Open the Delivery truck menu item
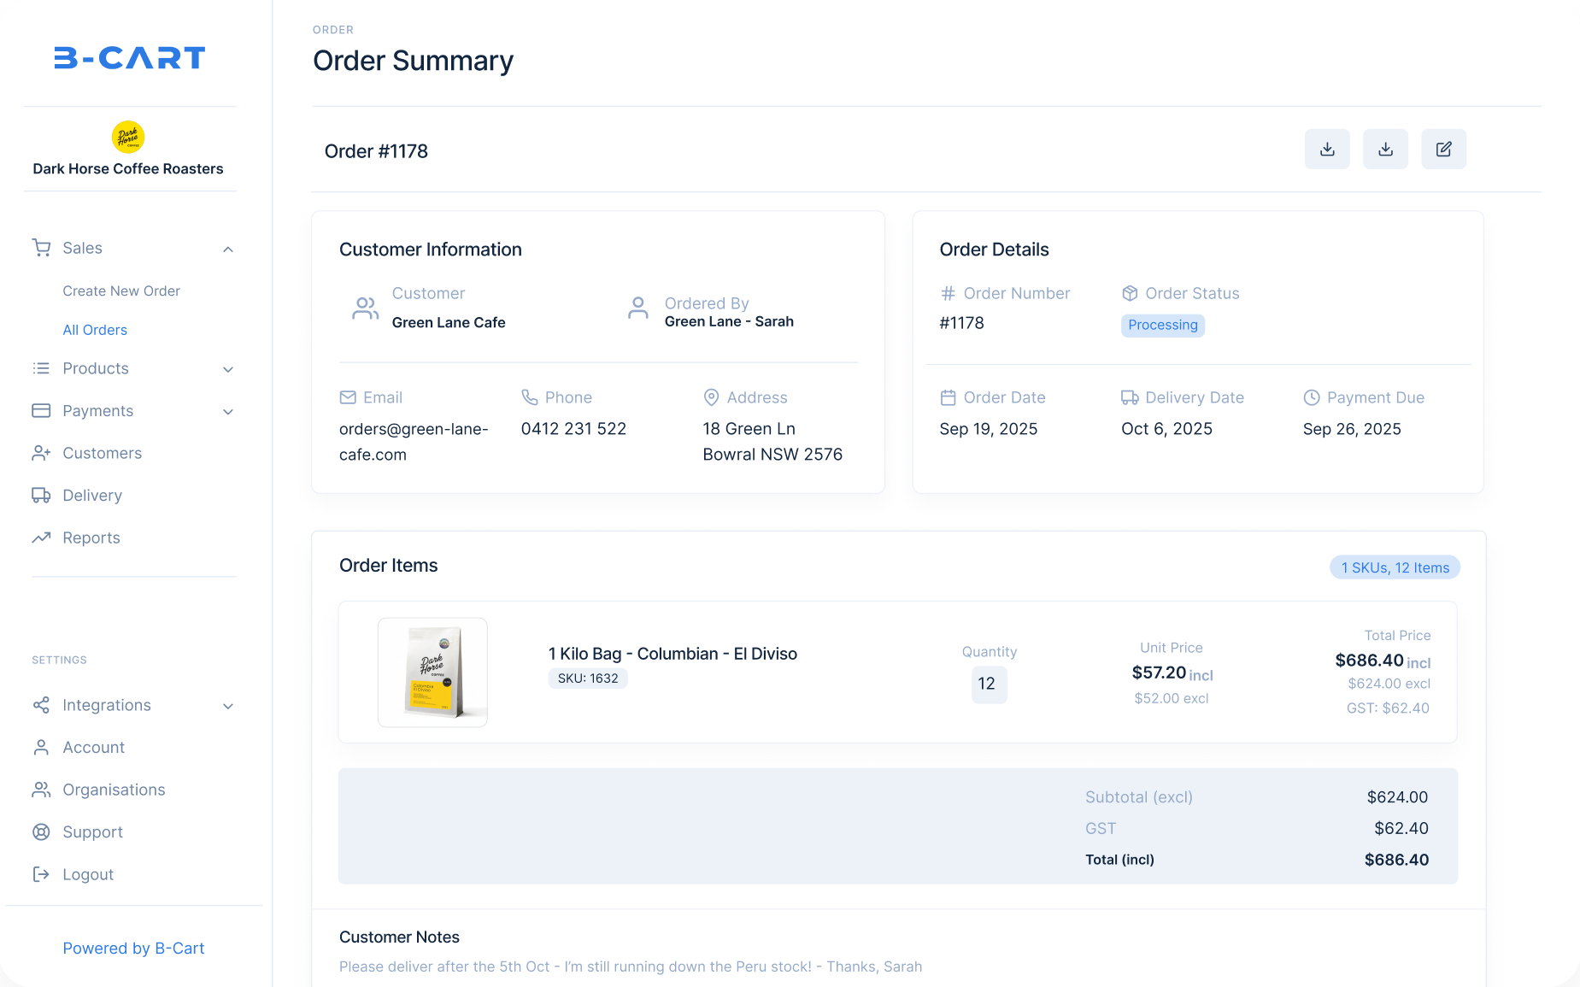The width and height of the screenshot is (1580, 987). (x=92, y=496)
